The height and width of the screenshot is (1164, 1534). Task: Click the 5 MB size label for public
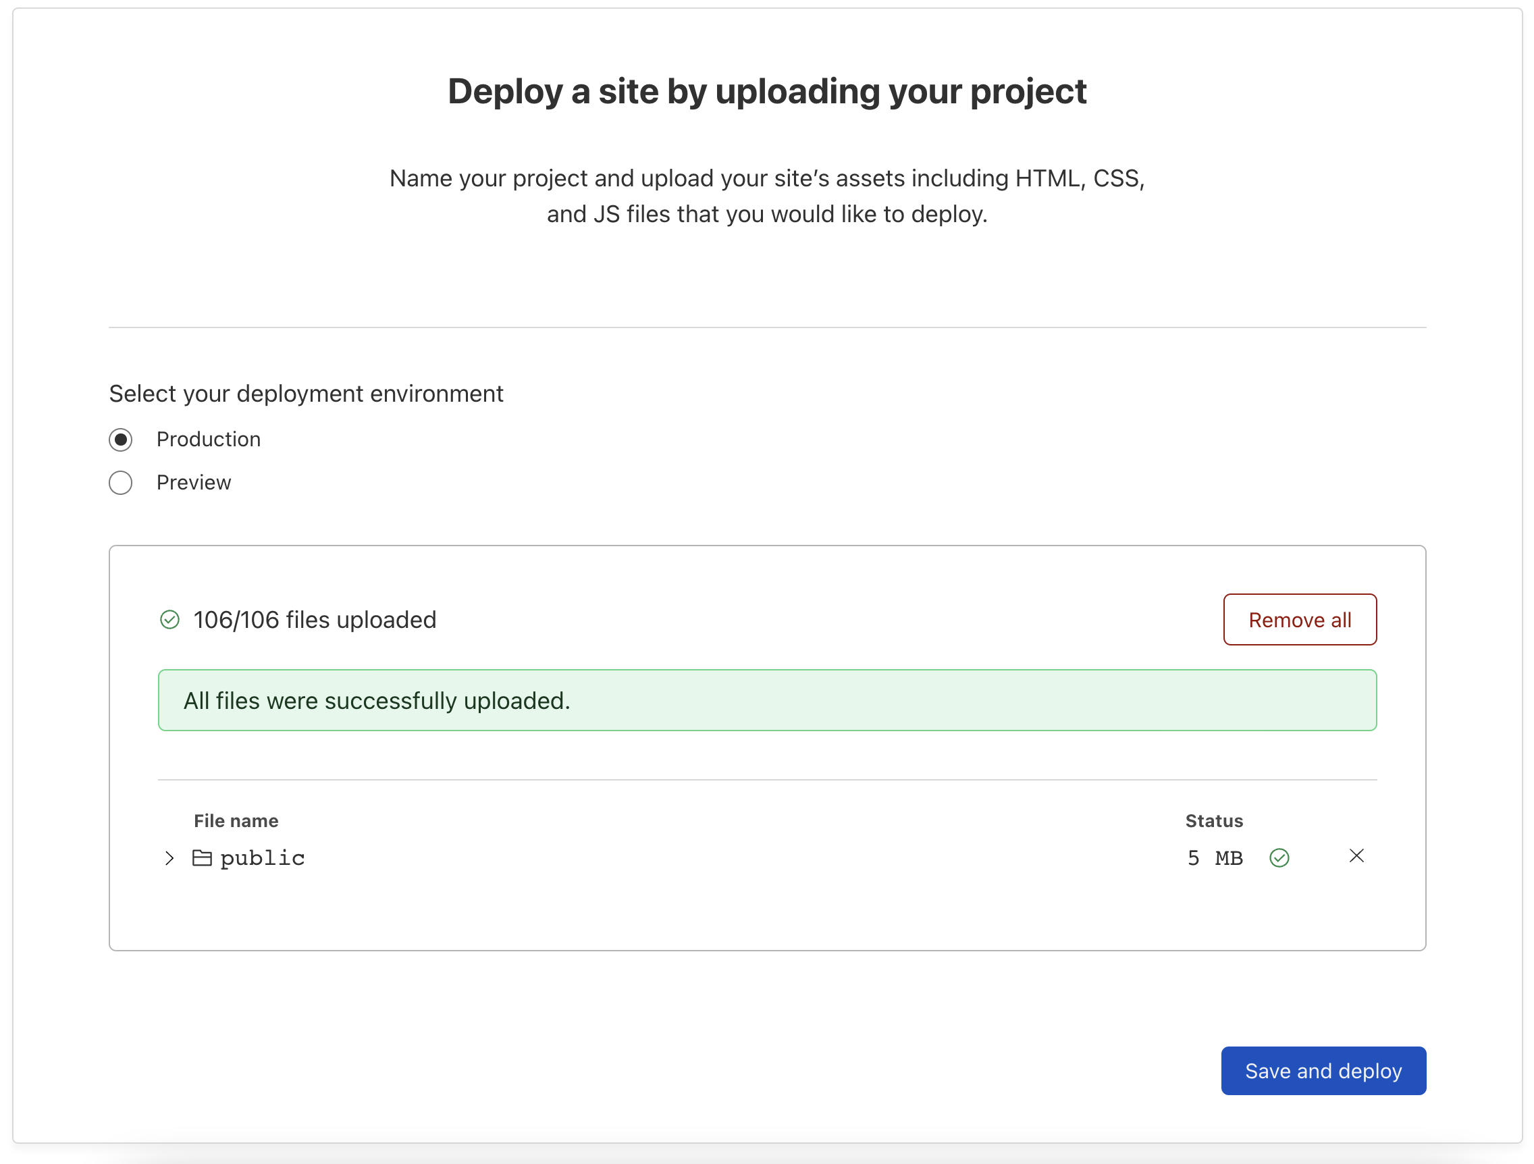click(1215, 857)
